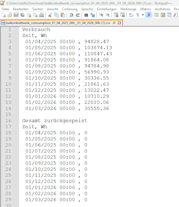The width and height of the screenshot is (179, 207).
Task: Toggle word wrap in toolbar
Action: click(131, 15)
